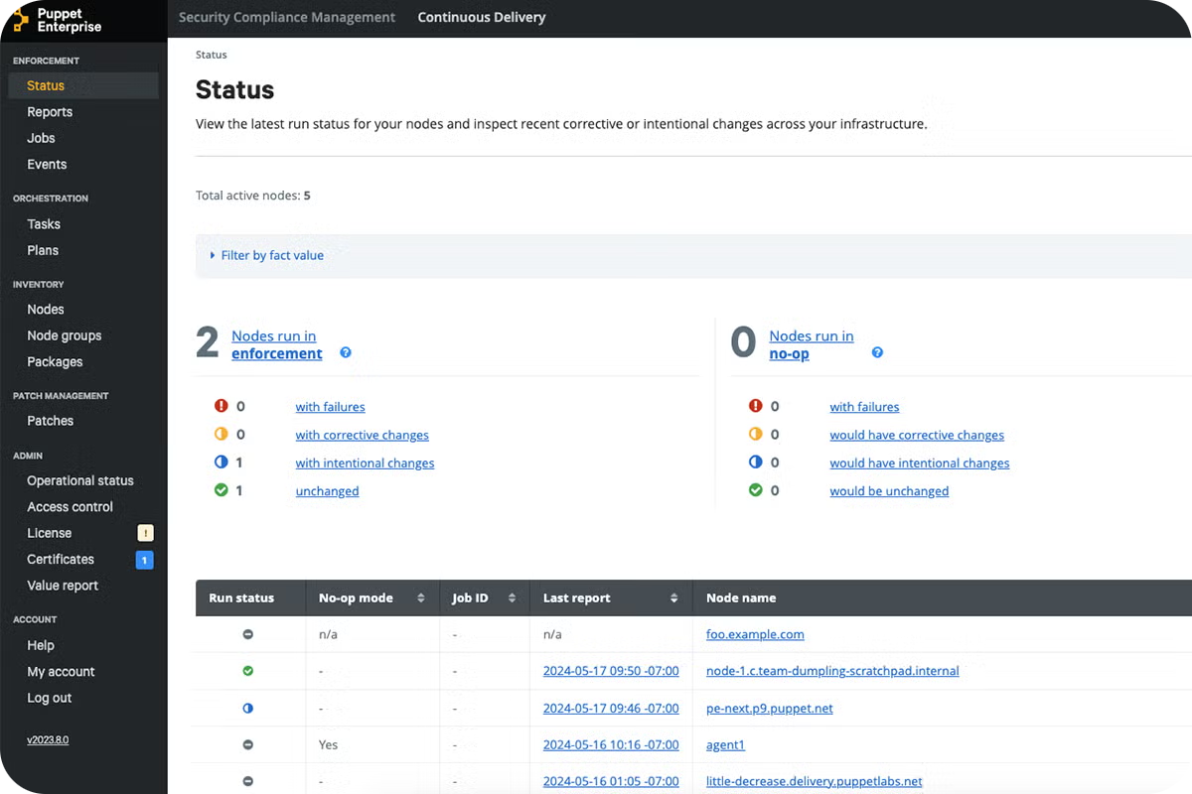Click green unchanged icon under enforcement
The image size is (1192, 794).
point(222,490)
